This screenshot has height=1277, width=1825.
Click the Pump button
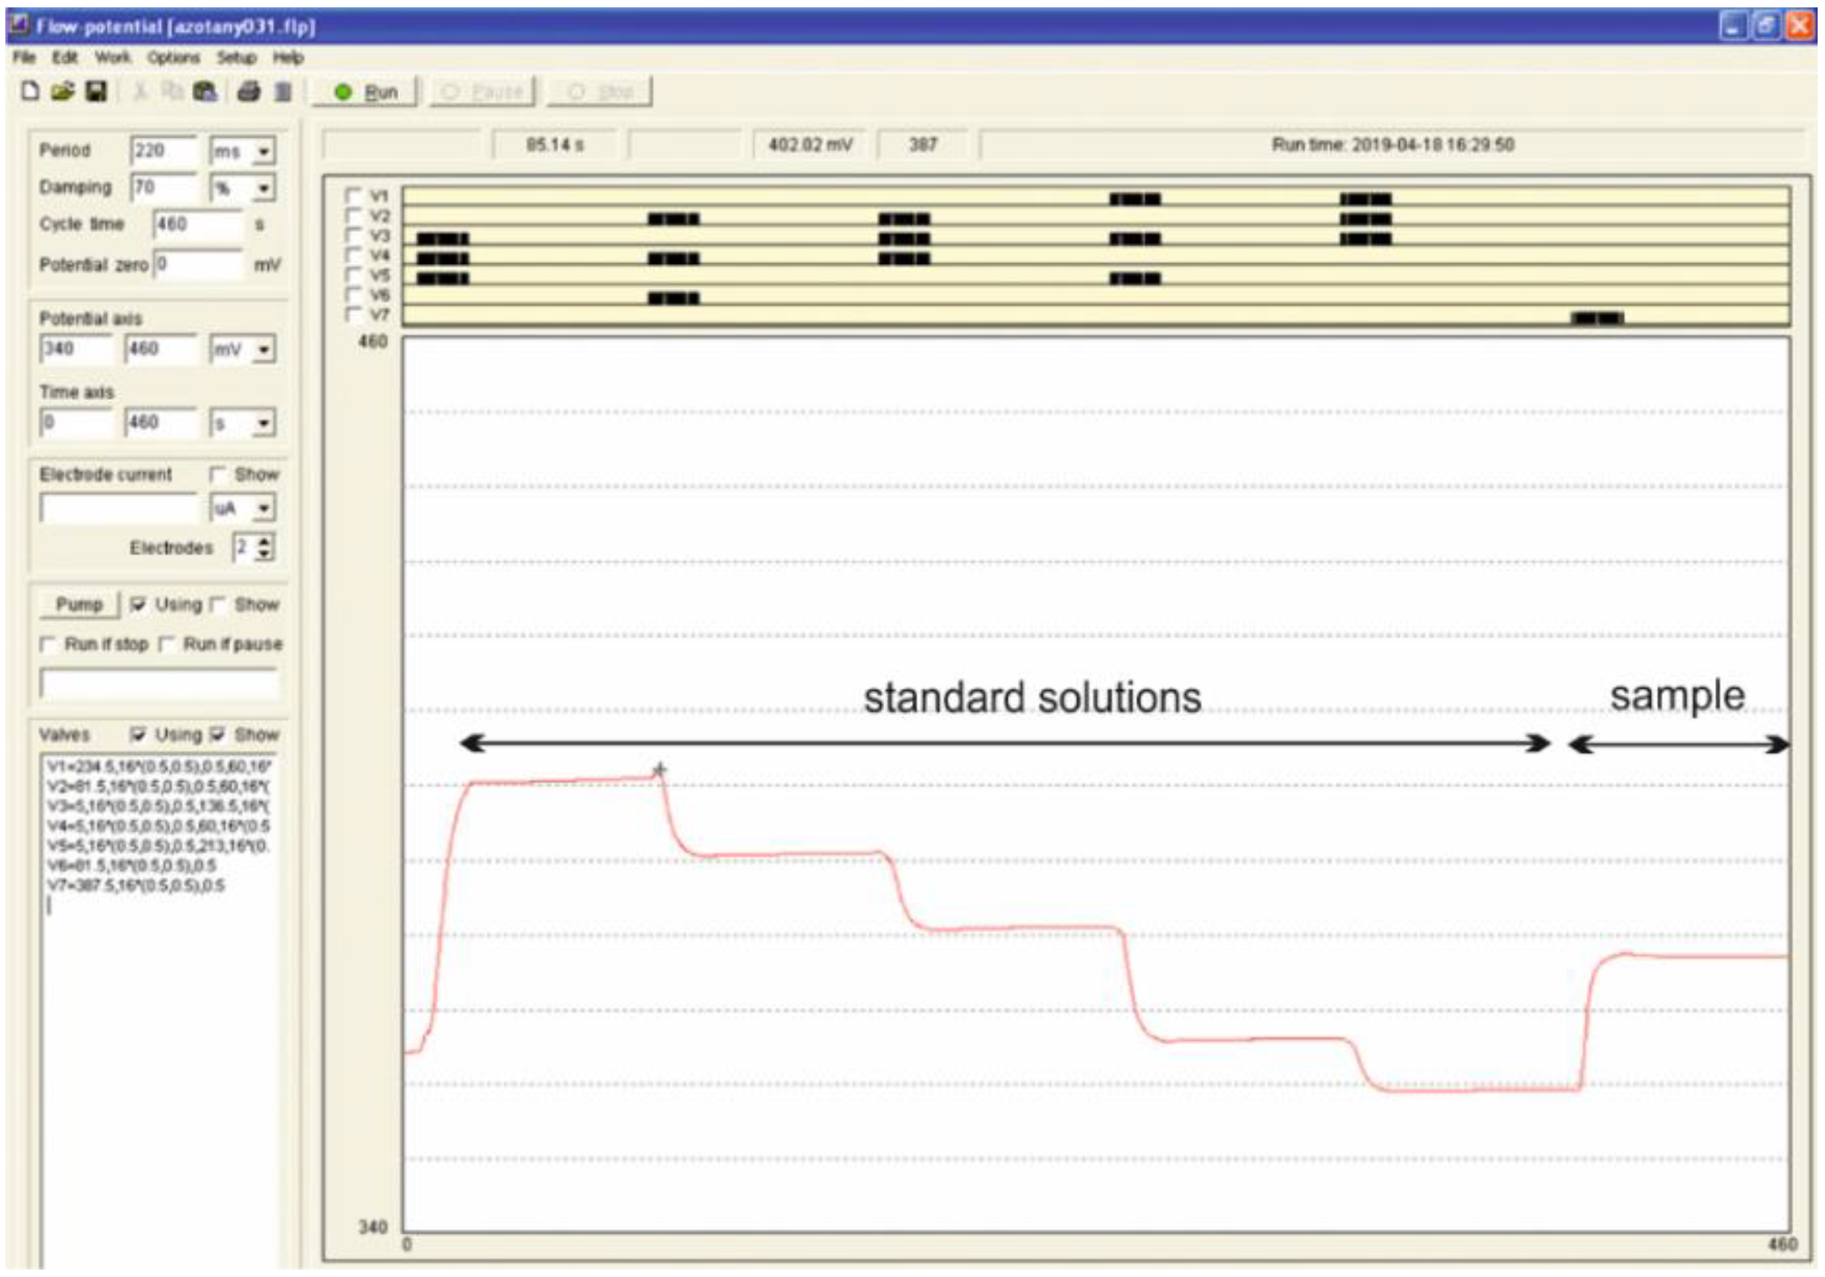pyautogui.click(x=78, y=605)
